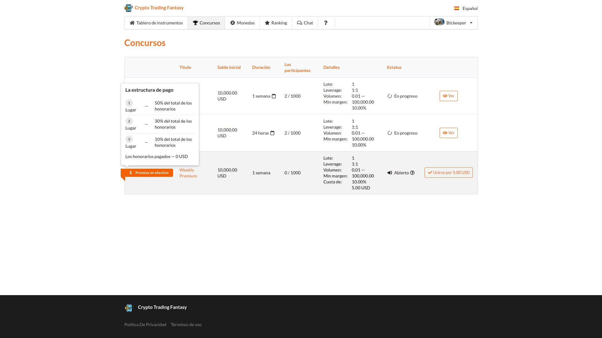The image size is (602, 338).
Task: Click the Spanish flag language icon
Action: pyautogui.click(x=457, y=8)
